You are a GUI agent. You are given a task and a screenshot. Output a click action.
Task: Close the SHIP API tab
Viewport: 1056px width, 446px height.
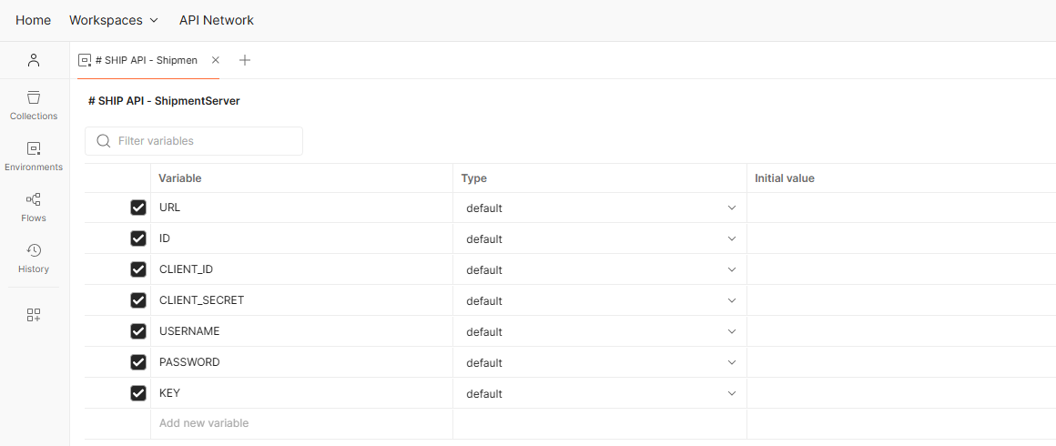click(x=216, y=60)
